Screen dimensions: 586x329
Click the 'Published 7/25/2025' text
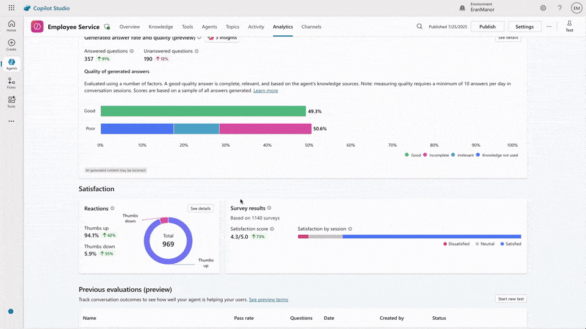point(447,27)
